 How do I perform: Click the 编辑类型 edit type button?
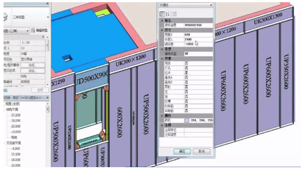point(40,30)
